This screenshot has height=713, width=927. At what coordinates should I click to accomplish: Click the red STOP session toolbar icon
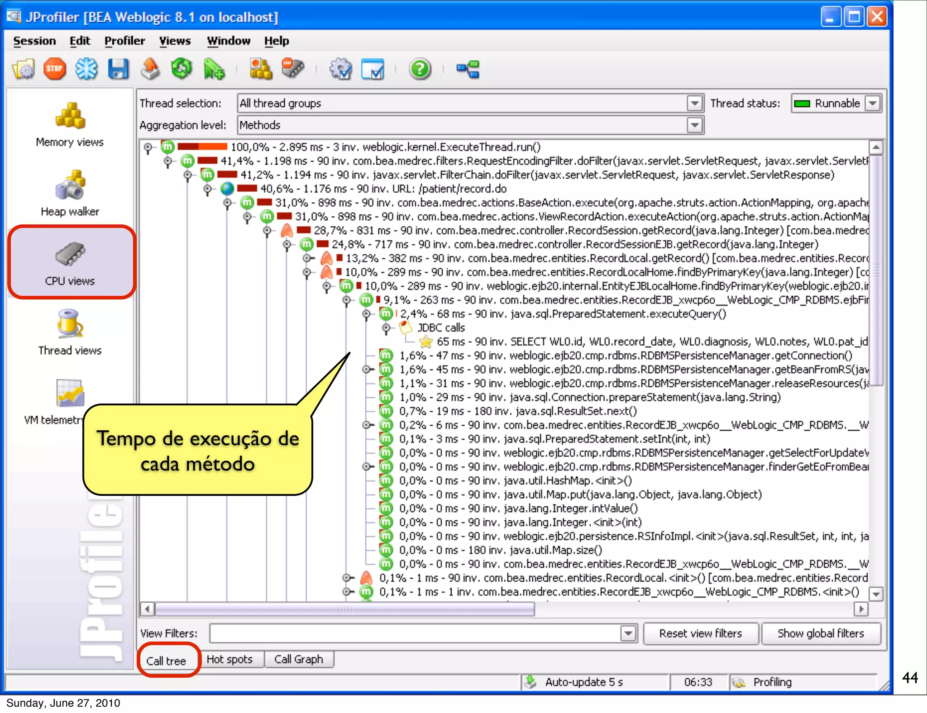[x=54, y=69]
